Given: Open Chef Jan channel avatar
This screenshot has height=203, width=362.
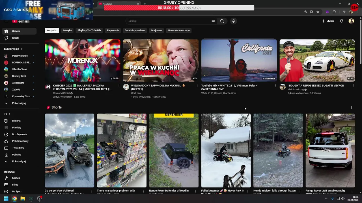Looking at the screenshot, I should point(126,87).
